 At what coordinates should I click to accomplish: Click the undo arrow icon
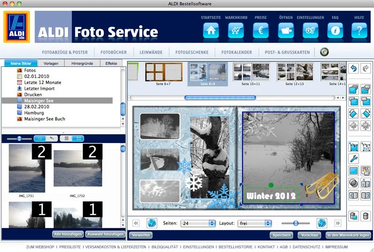[x=353, y=69]
